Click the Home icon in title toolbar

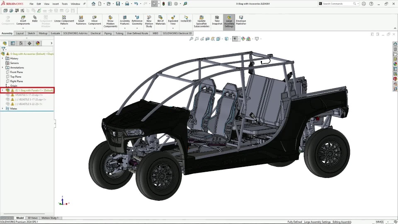pos(93,4)
